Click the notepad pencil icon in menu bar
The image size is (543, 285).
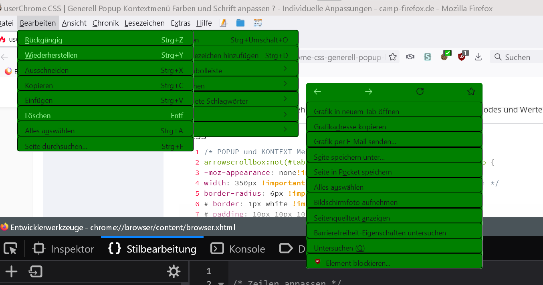pyautogui.click(x=223, y=23)
